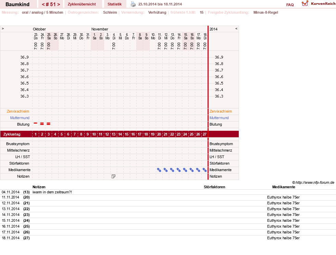Click the left 'LH / SST' row label
Screen dimensions: 336x255
(x=23, y=157)
